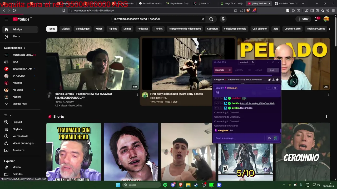This screenshot has width=337, height=189.
Task: Open more options for Francis Jeremy video
Action: (x=137, y=94)
